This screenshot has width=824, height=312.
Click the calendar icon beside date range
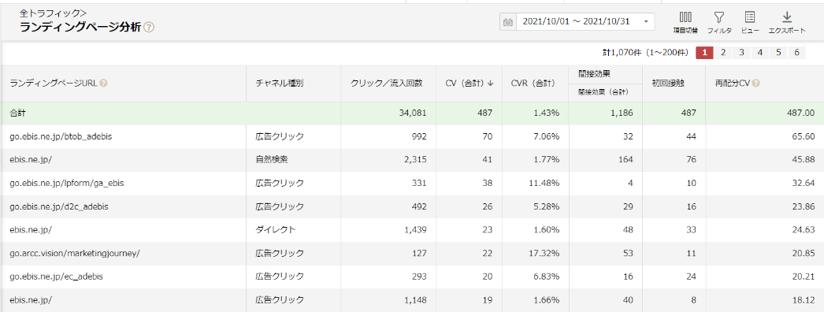(507, 22)
